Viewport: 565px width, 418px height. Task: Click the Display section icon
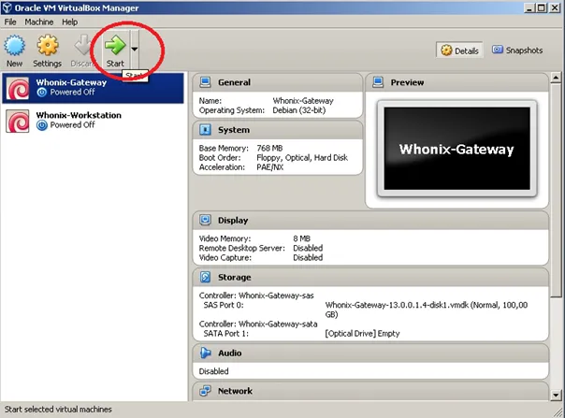coord(205,220)
